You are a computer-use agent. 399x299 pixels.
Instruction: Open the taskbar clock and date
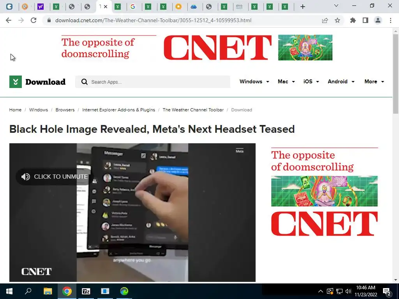[365, 291]
